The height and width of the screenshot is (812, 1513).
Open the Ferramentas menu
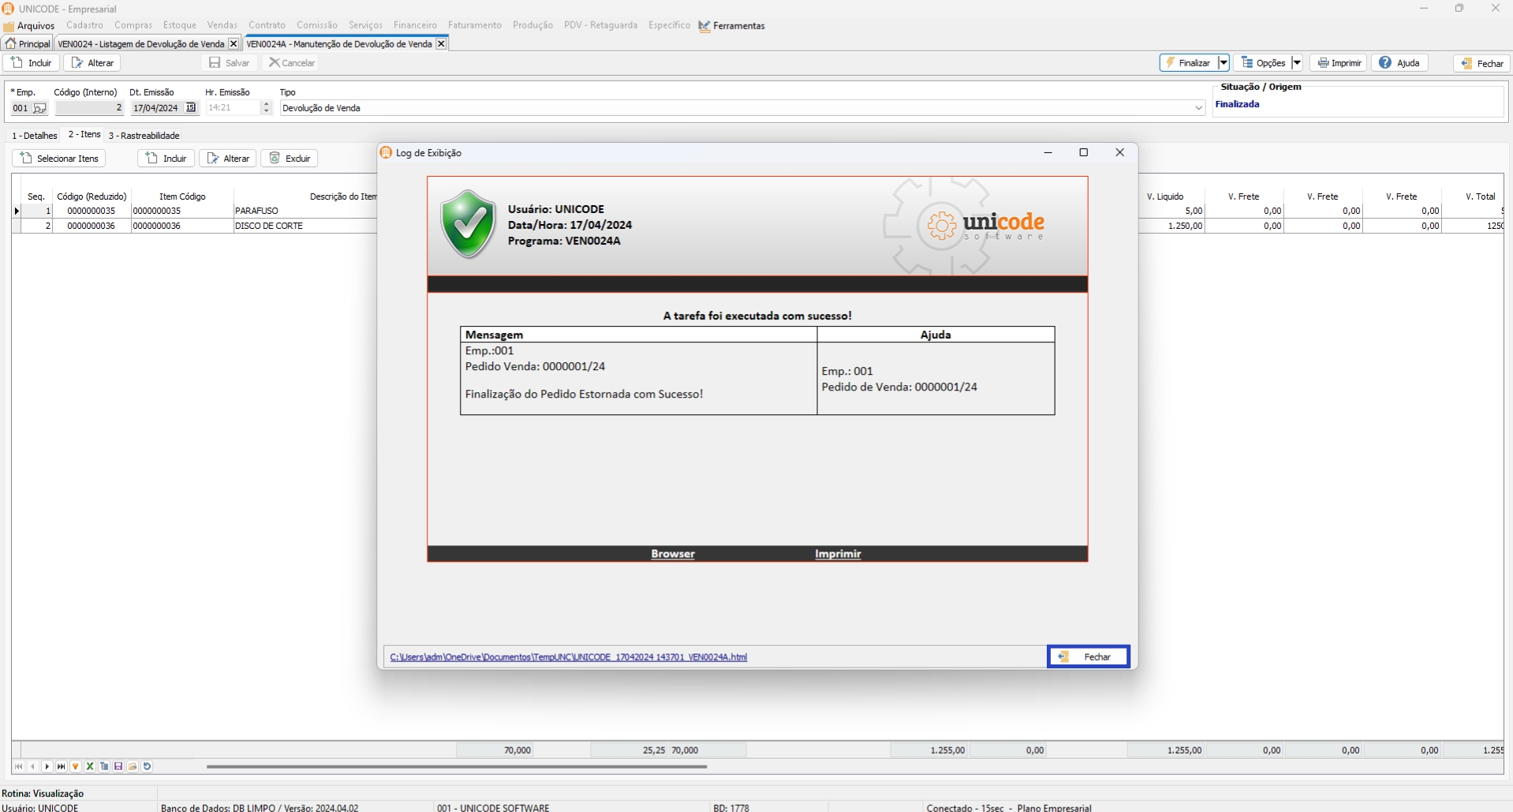coord(732,26)
